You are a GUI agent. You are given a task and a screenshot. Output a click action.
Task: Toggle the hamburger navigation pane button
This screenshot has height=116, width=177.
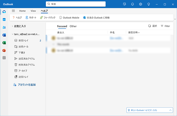point(13,11)
